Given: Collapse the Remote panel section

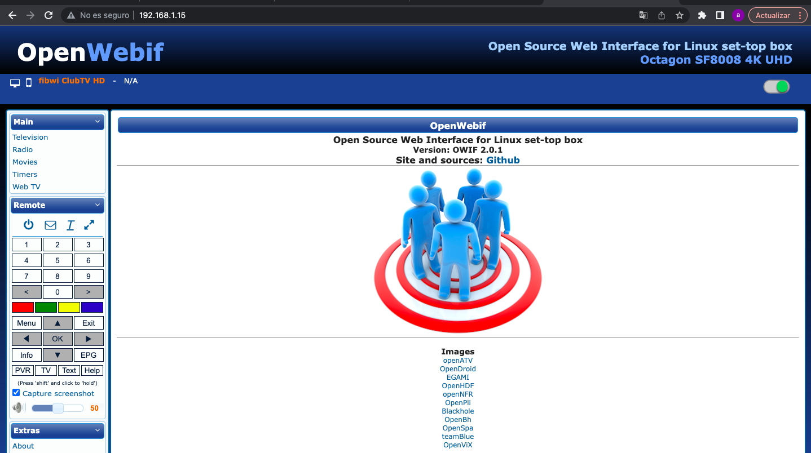Looking at the screenshot, I should tap(98, 205).
